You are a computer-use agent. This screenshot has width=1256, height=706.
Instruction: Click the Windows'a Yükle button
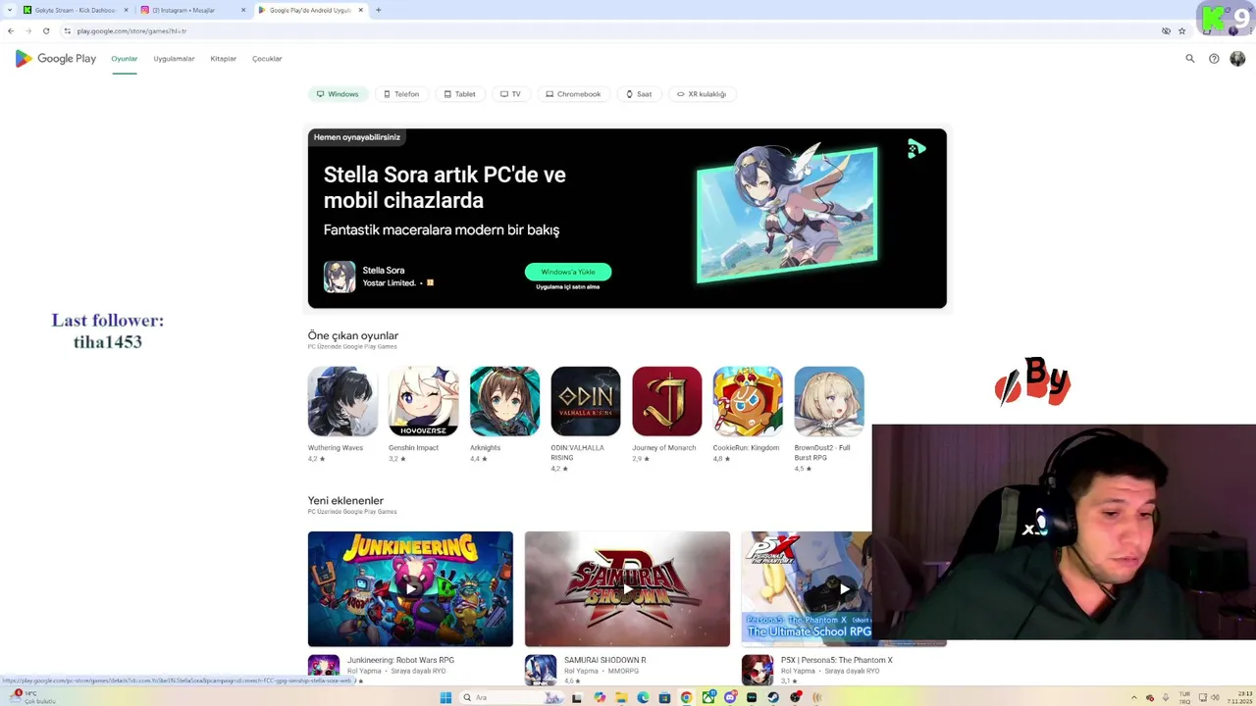point(568,272)
